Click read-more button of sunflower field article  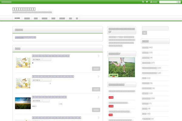tap(96, 110)
